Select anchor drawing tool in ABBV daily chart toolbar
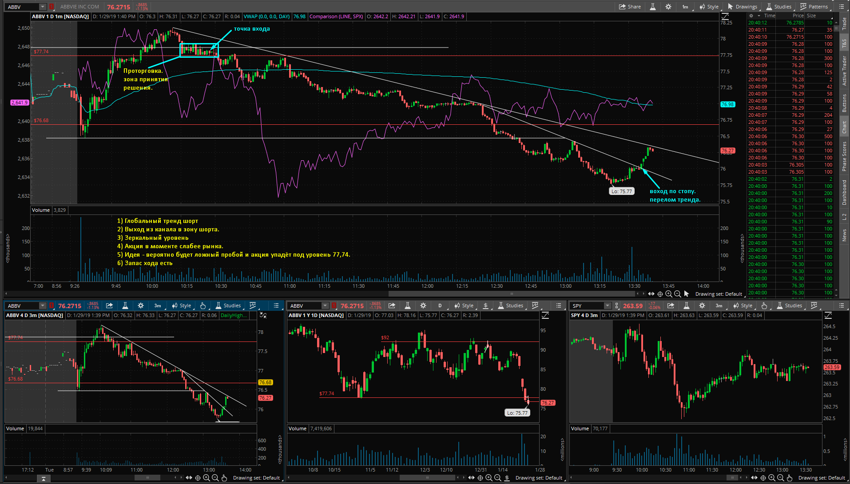 tap(485, 305)
